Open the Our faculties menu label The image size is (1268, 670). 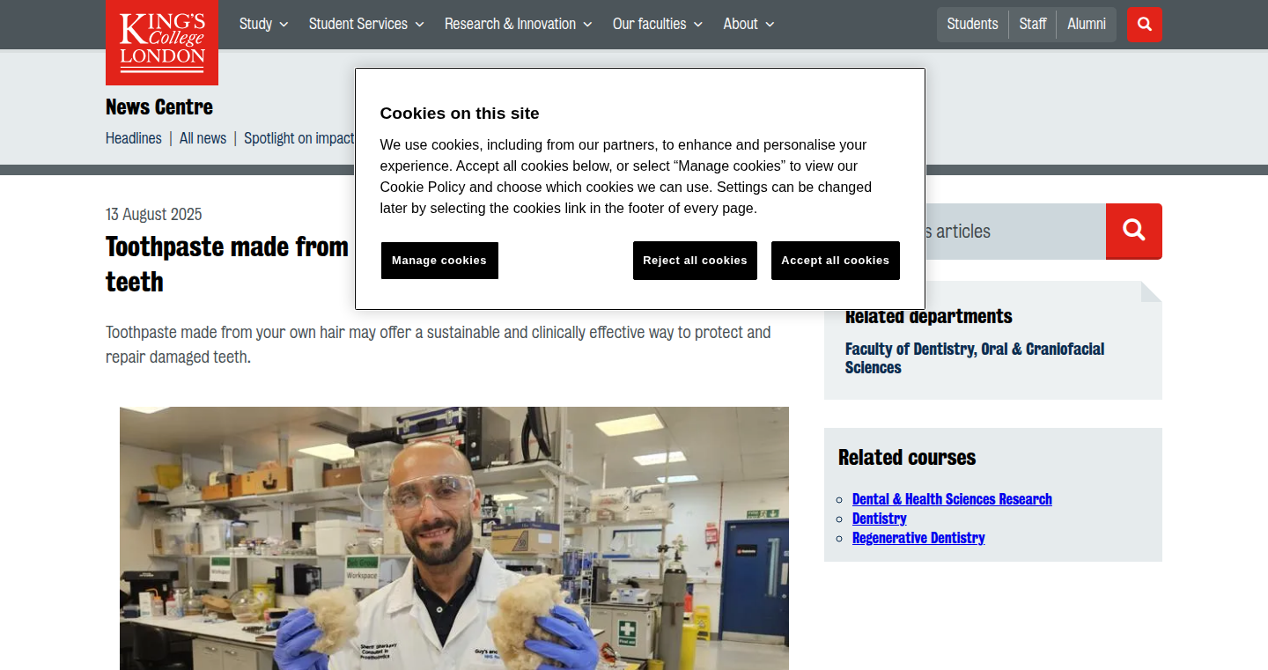649,24
